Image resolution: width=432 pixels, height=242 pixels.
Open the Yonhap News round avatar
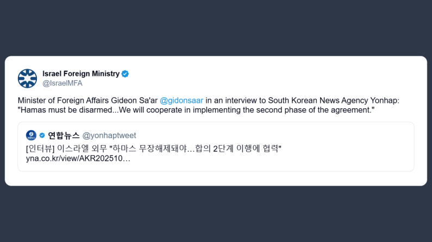31,135
